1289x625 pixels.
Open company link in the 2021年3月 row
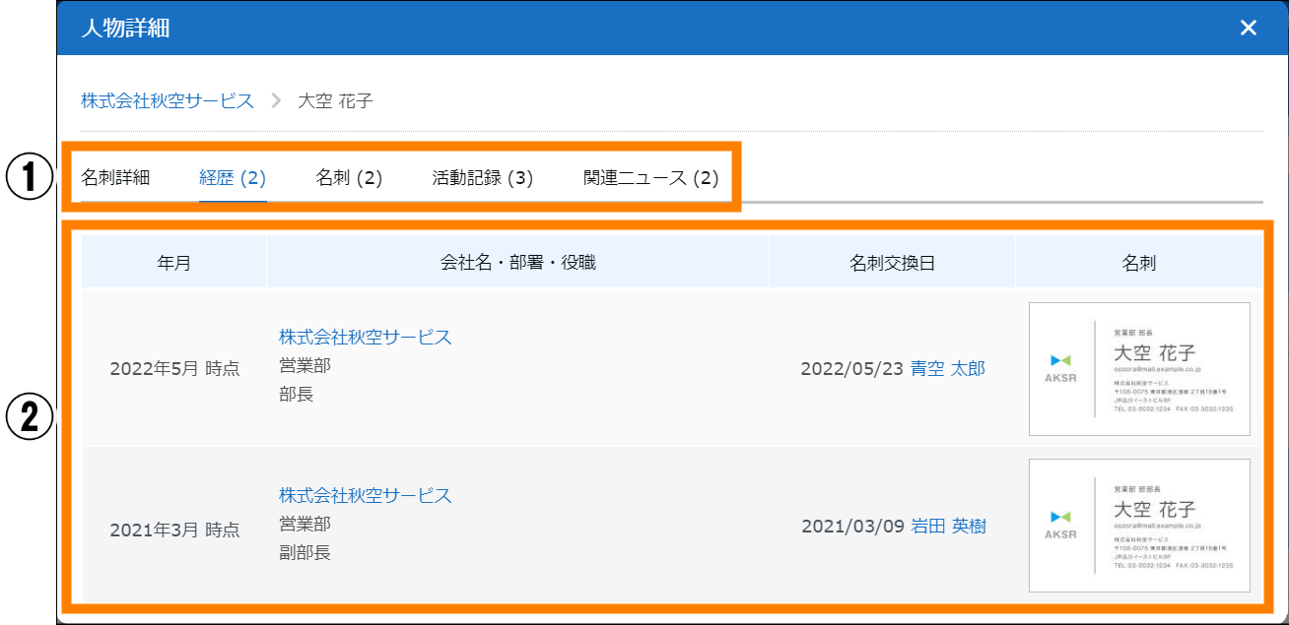(x=365, y=495)
